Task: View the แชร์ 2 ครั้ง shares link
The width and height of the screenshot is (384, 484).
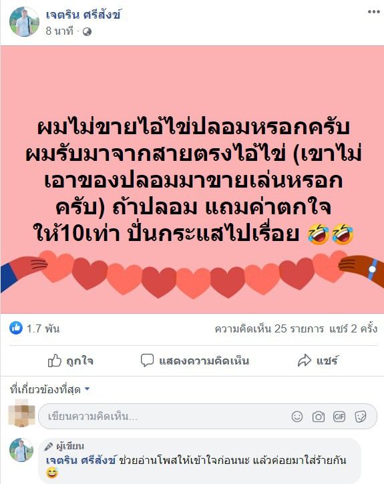Action: 353,328
